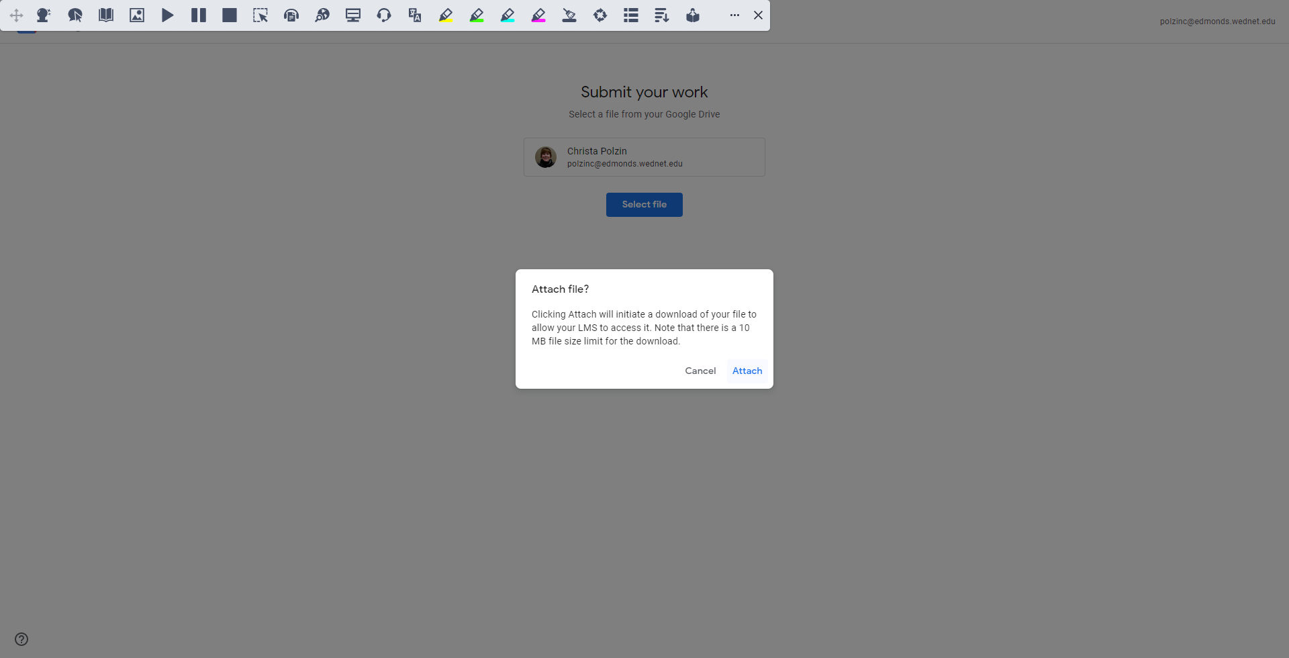The width and height of the screenshot is (1289, 658).
Task: Confirm by clicking Attach
Action: (x=747, y=371)
